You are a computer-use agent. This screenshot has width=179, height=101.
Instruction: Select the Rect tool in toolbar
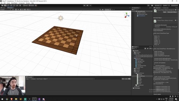tap(14, 5)
